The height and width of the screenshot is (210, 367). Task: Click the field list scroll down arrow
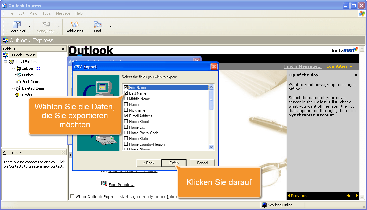pos(211,147)
